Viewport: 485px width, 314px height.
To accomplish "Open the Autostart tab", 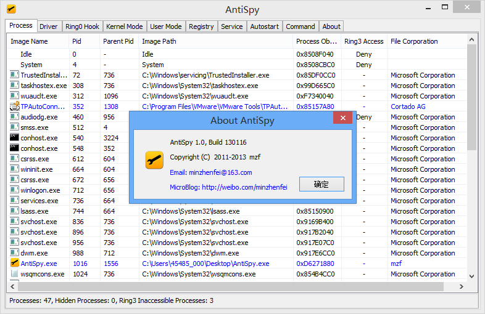I will [264, 26].
